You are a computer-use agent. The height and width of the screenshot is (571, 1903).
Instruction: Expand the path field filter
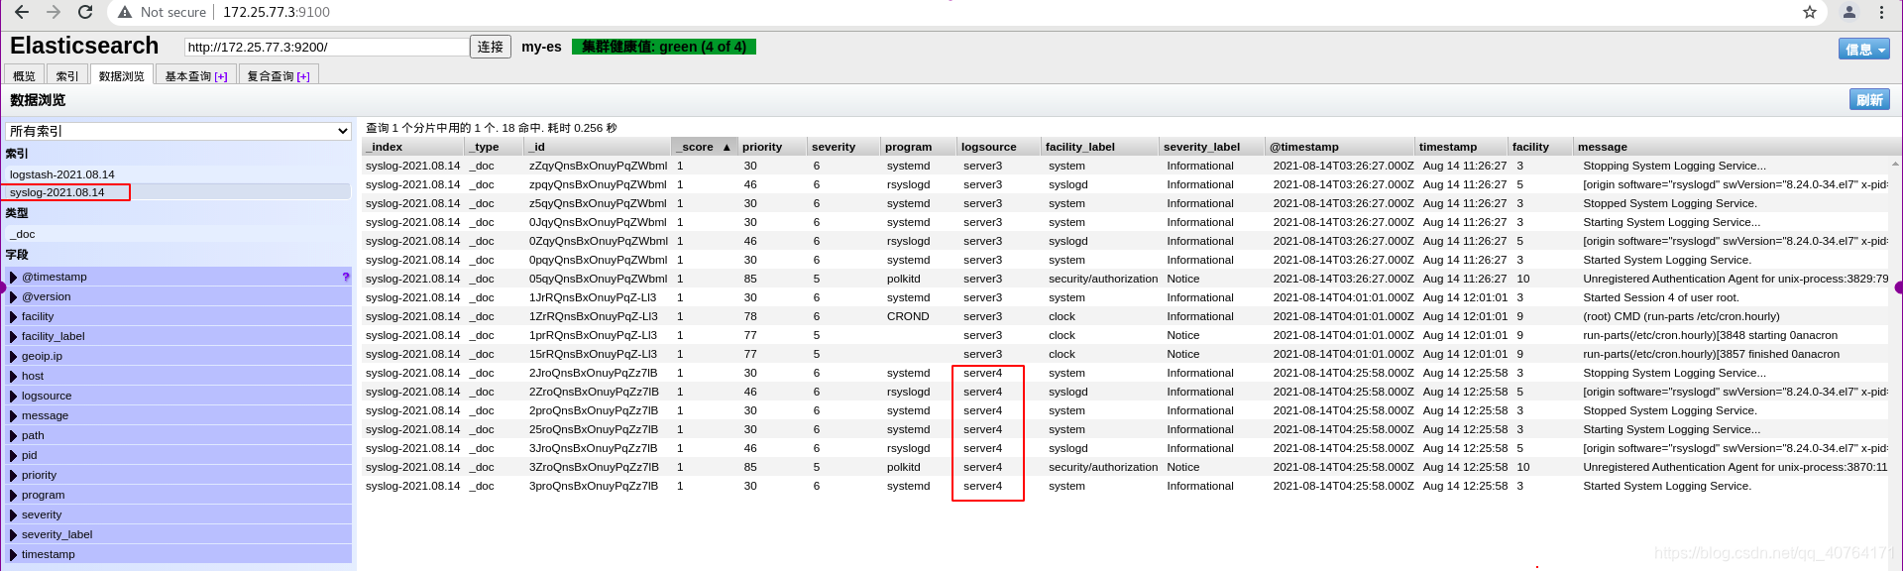click(x=14, y=435)
